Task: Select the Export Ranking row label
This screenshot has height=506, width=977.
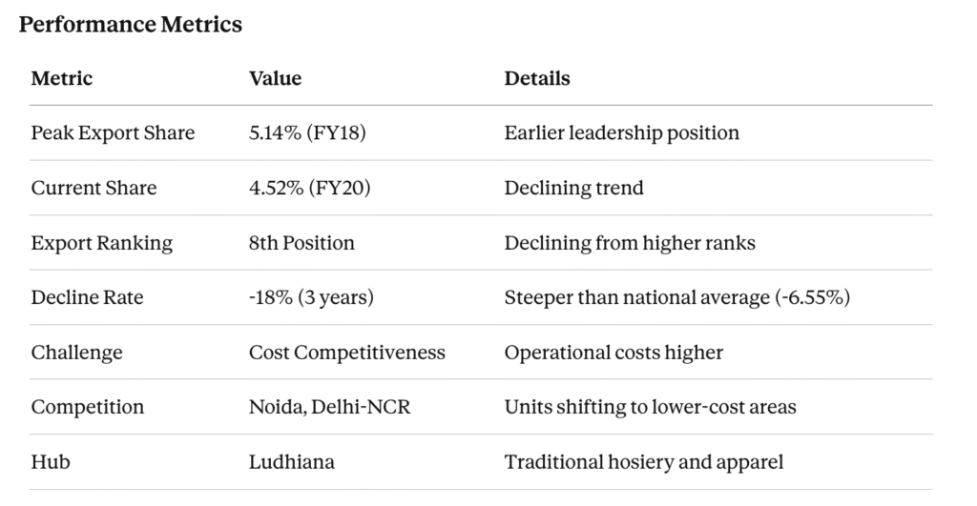Action: tap(102, 243)
